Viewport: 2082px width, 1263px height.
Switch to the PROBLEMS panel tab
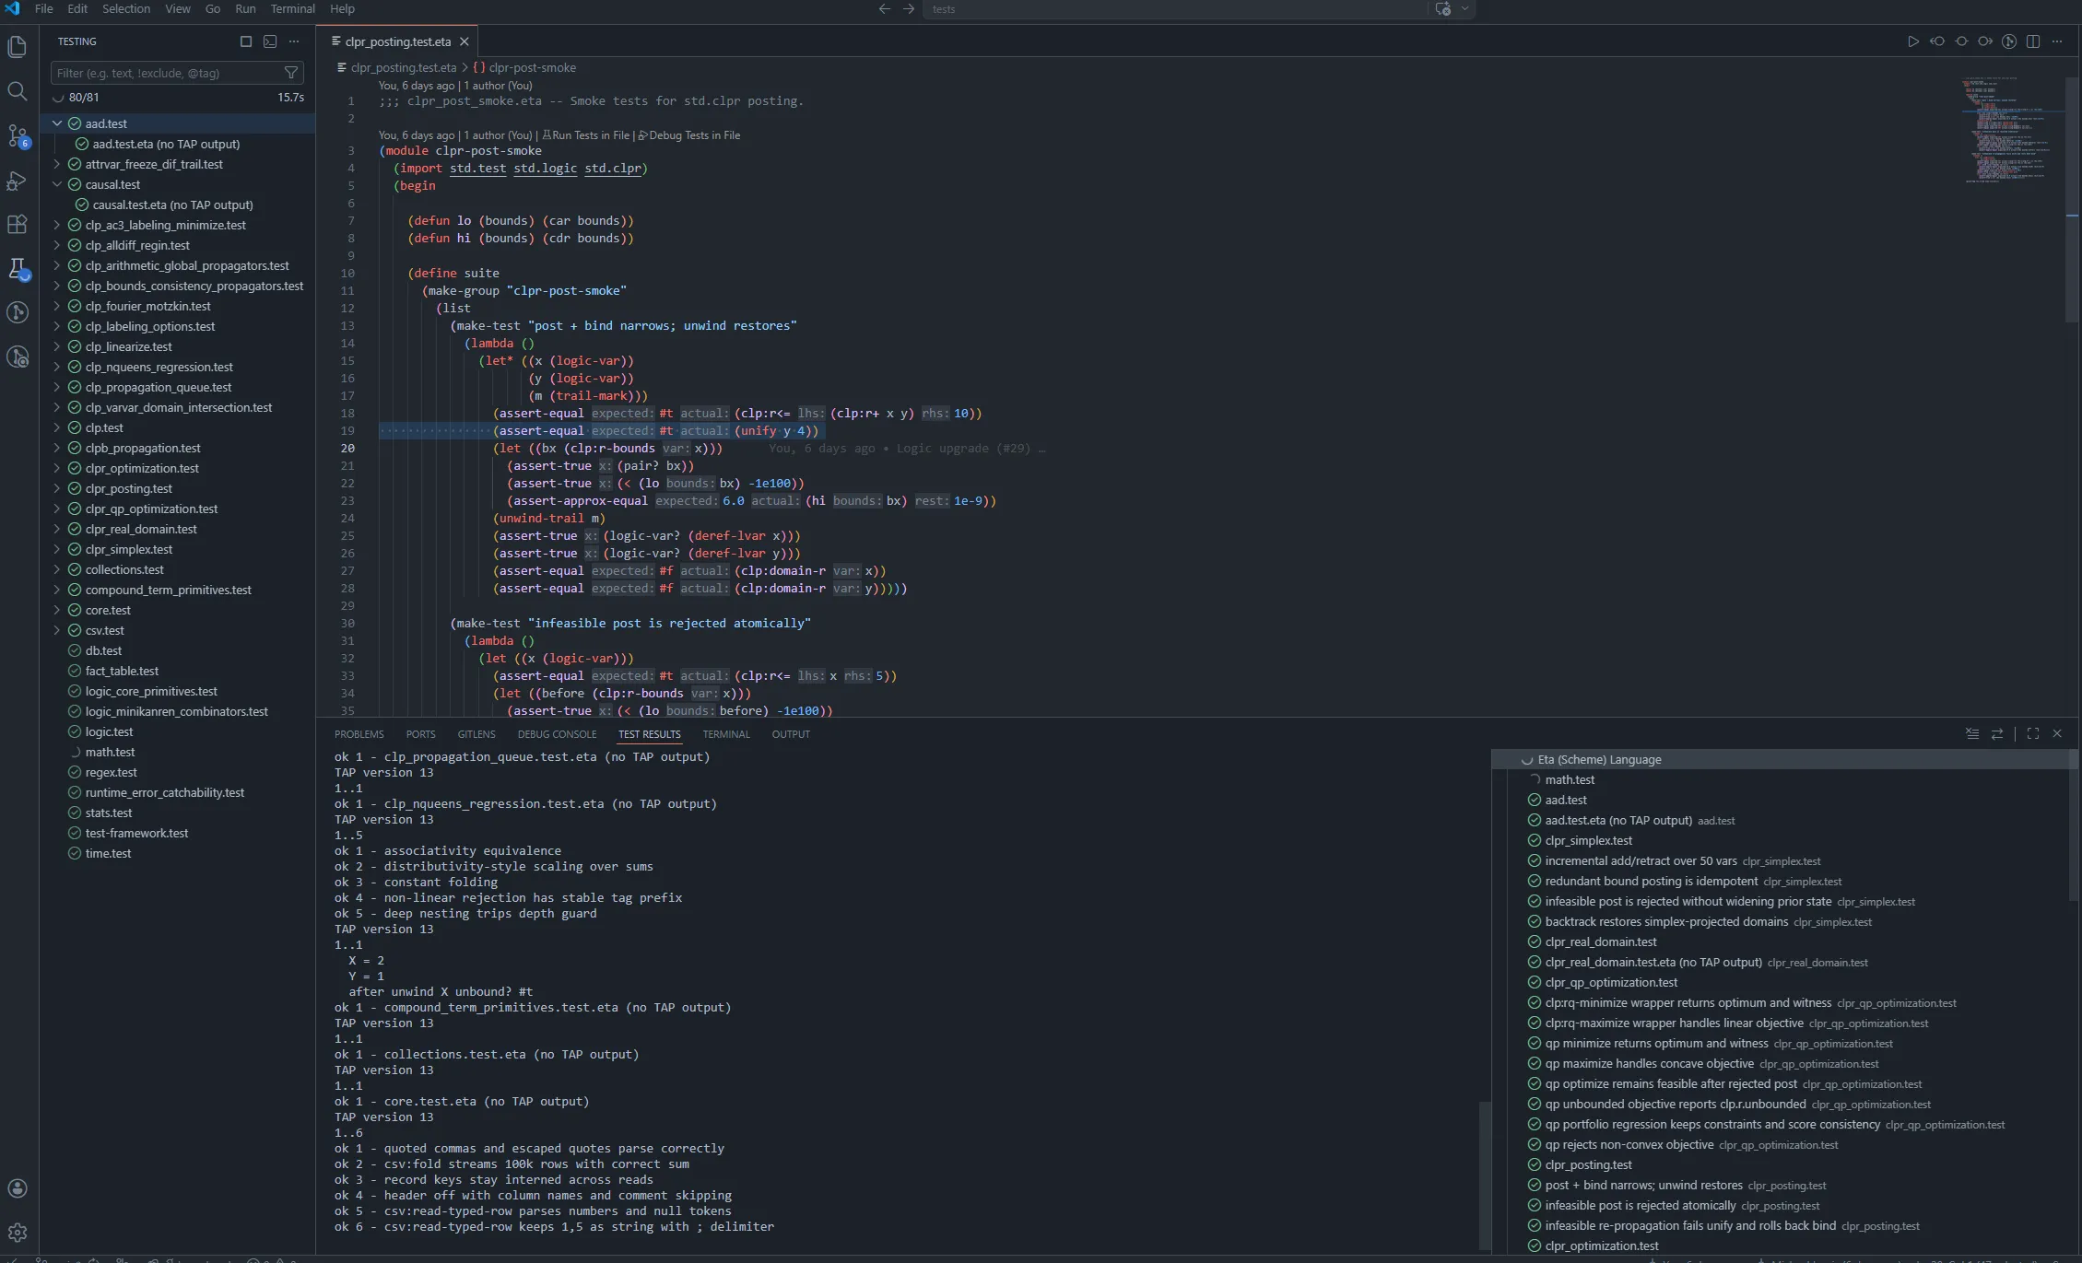(359, 734)
